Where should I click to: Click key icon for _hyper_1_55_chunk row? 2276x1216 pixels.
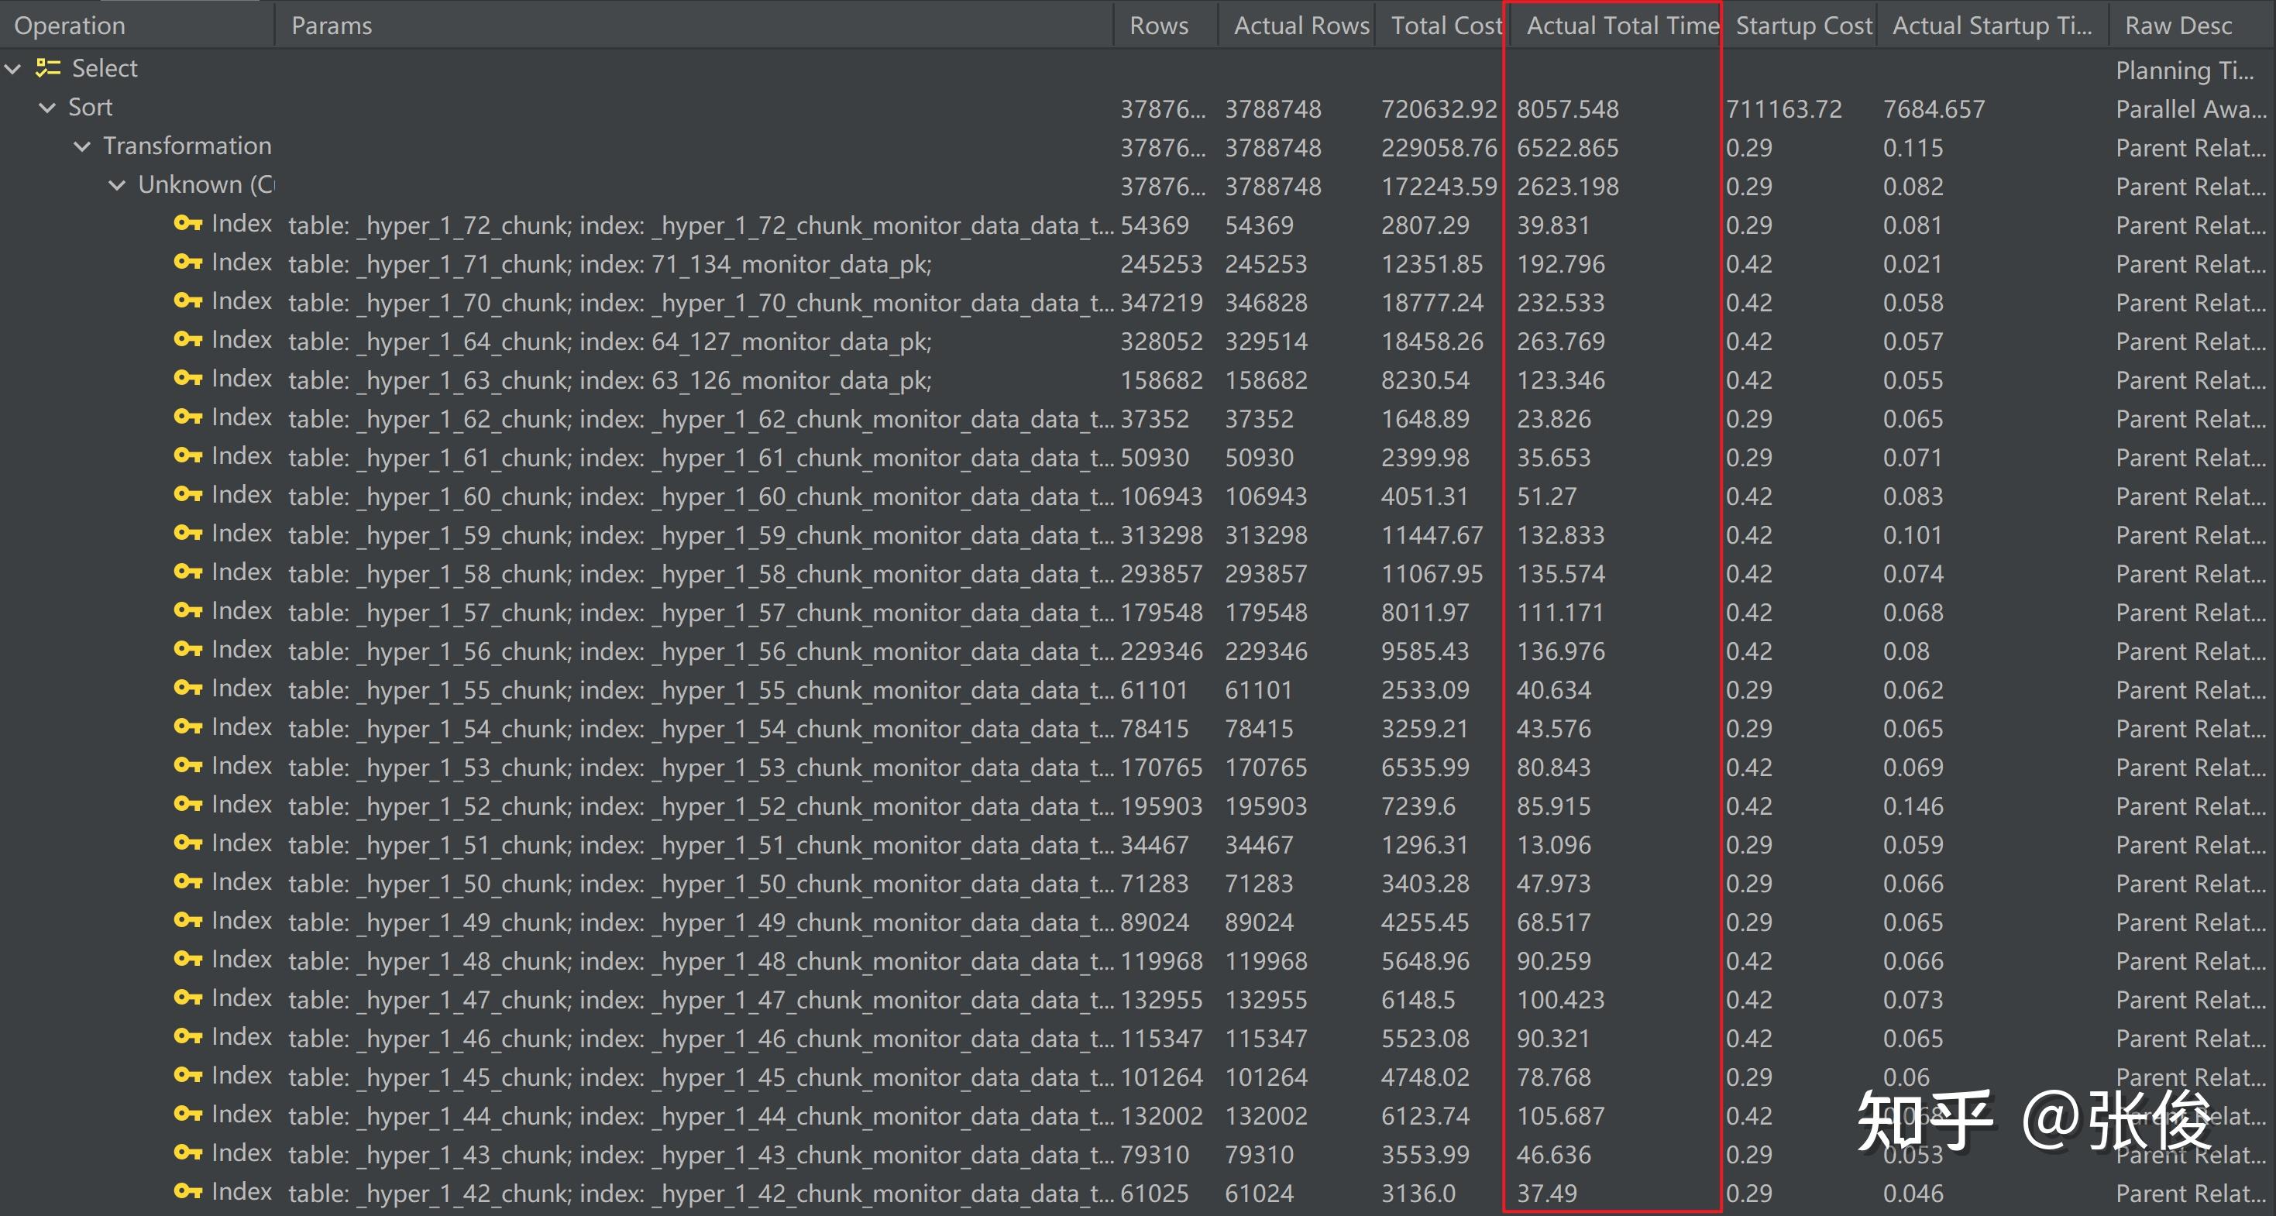pyautogui.click(x=187, y=688)
